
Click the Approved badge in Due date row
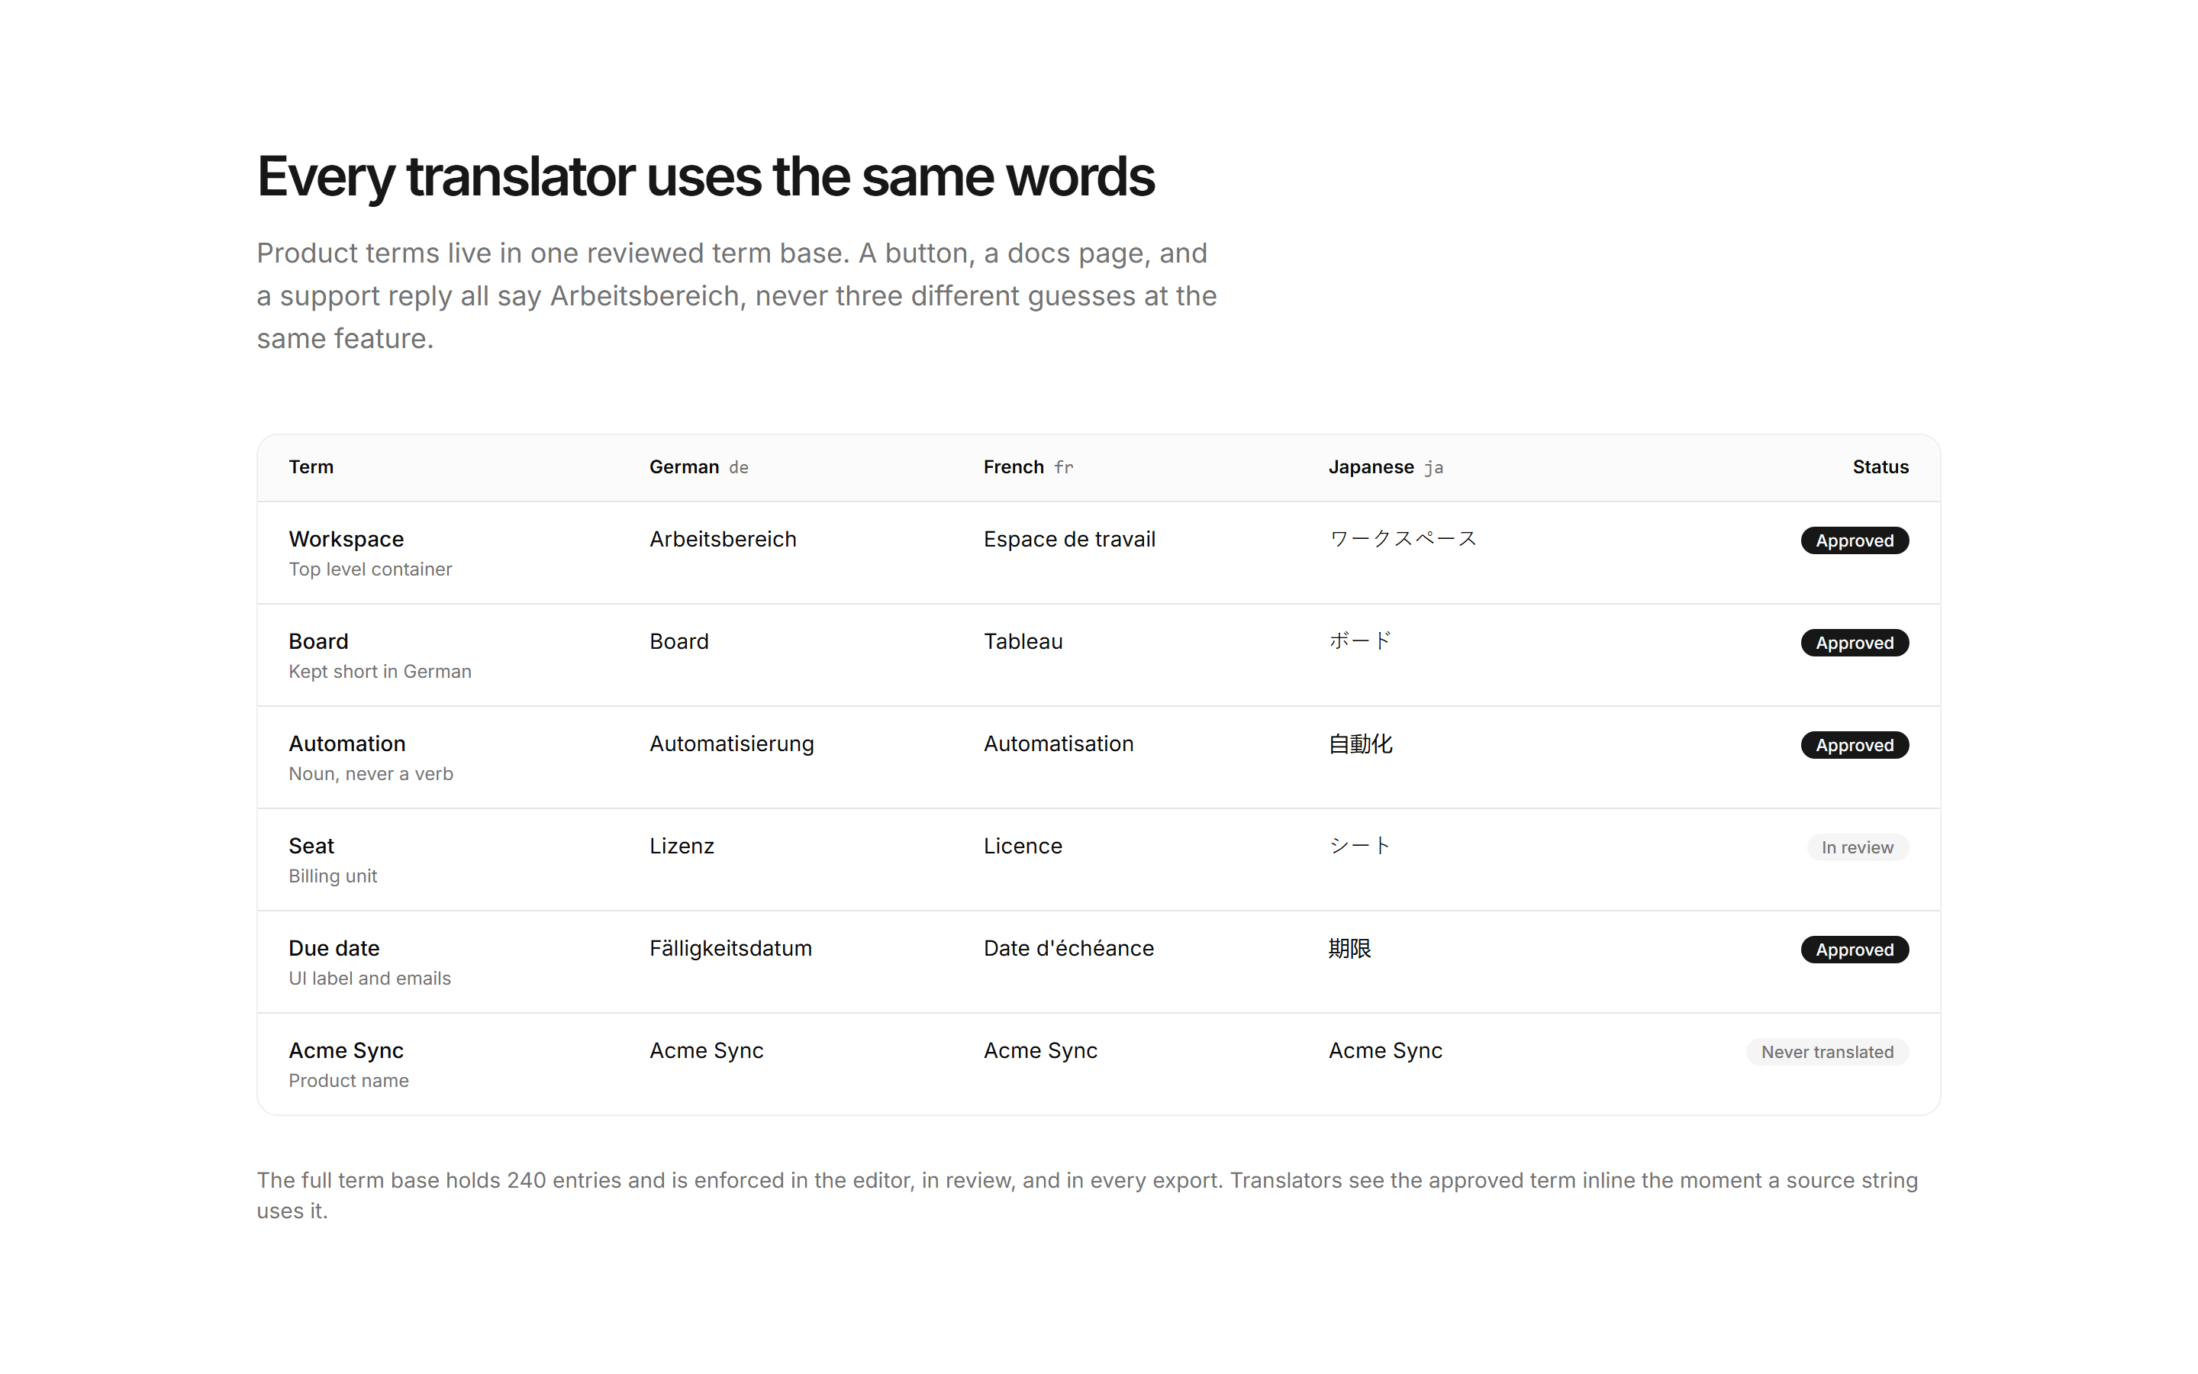click(1855, 950)
